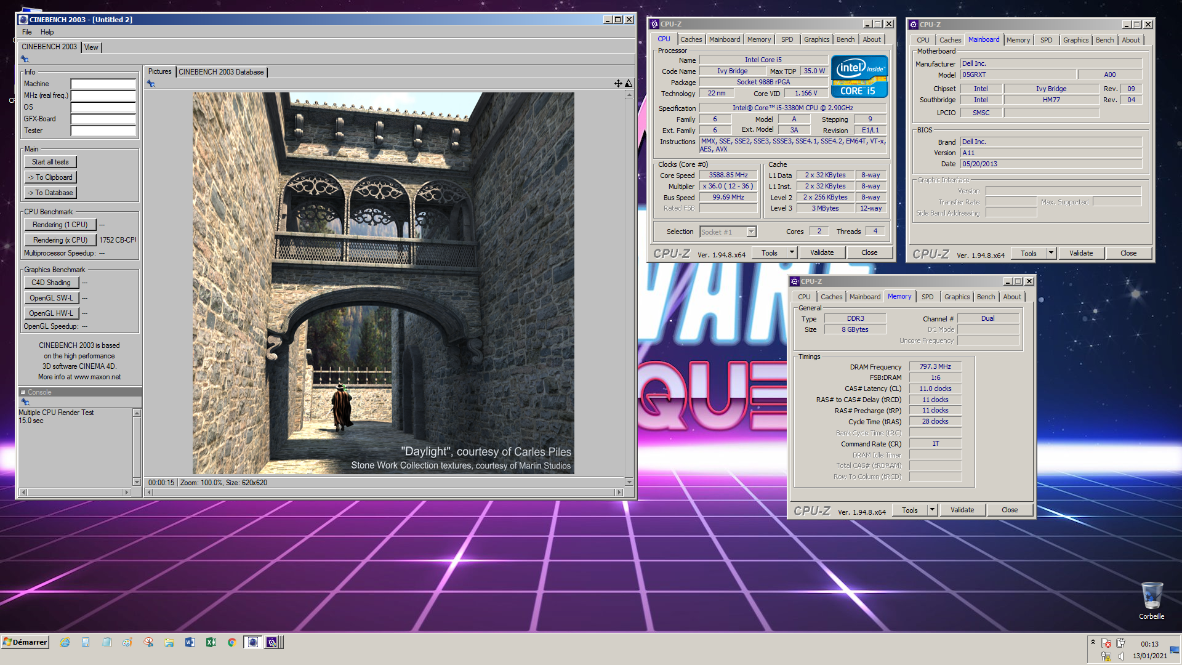Click the Intel Core i5 logo in CPU-Z

859,76
